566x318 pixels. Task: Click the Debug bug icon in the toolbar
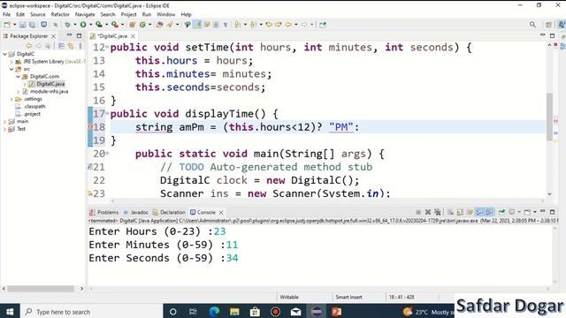point(67,25)
